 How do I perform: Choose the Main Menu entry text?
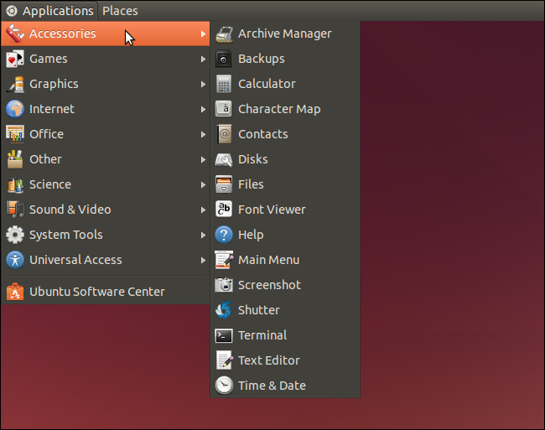coord(268,260)
